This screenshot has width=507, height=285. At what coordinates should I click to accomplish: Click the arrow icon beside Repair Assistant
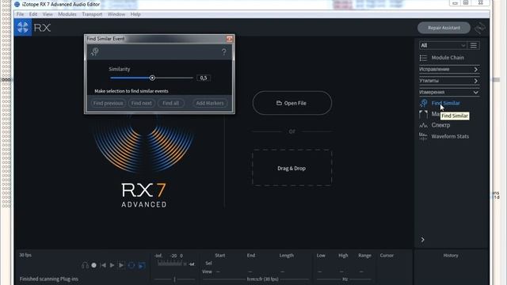click(x=480, y=28)
